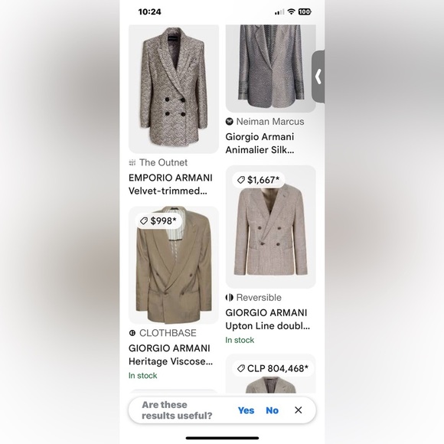444x444 pixels.
Task: Tap The Outnet store favicon
Action: coord(132,162)
